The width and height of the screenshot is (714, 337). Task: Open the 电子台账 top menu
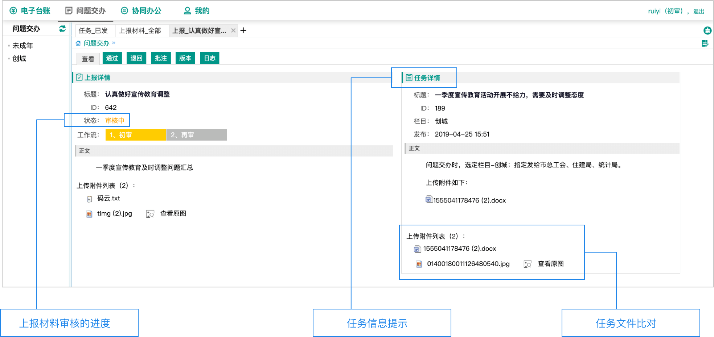(x=30, y=11)
